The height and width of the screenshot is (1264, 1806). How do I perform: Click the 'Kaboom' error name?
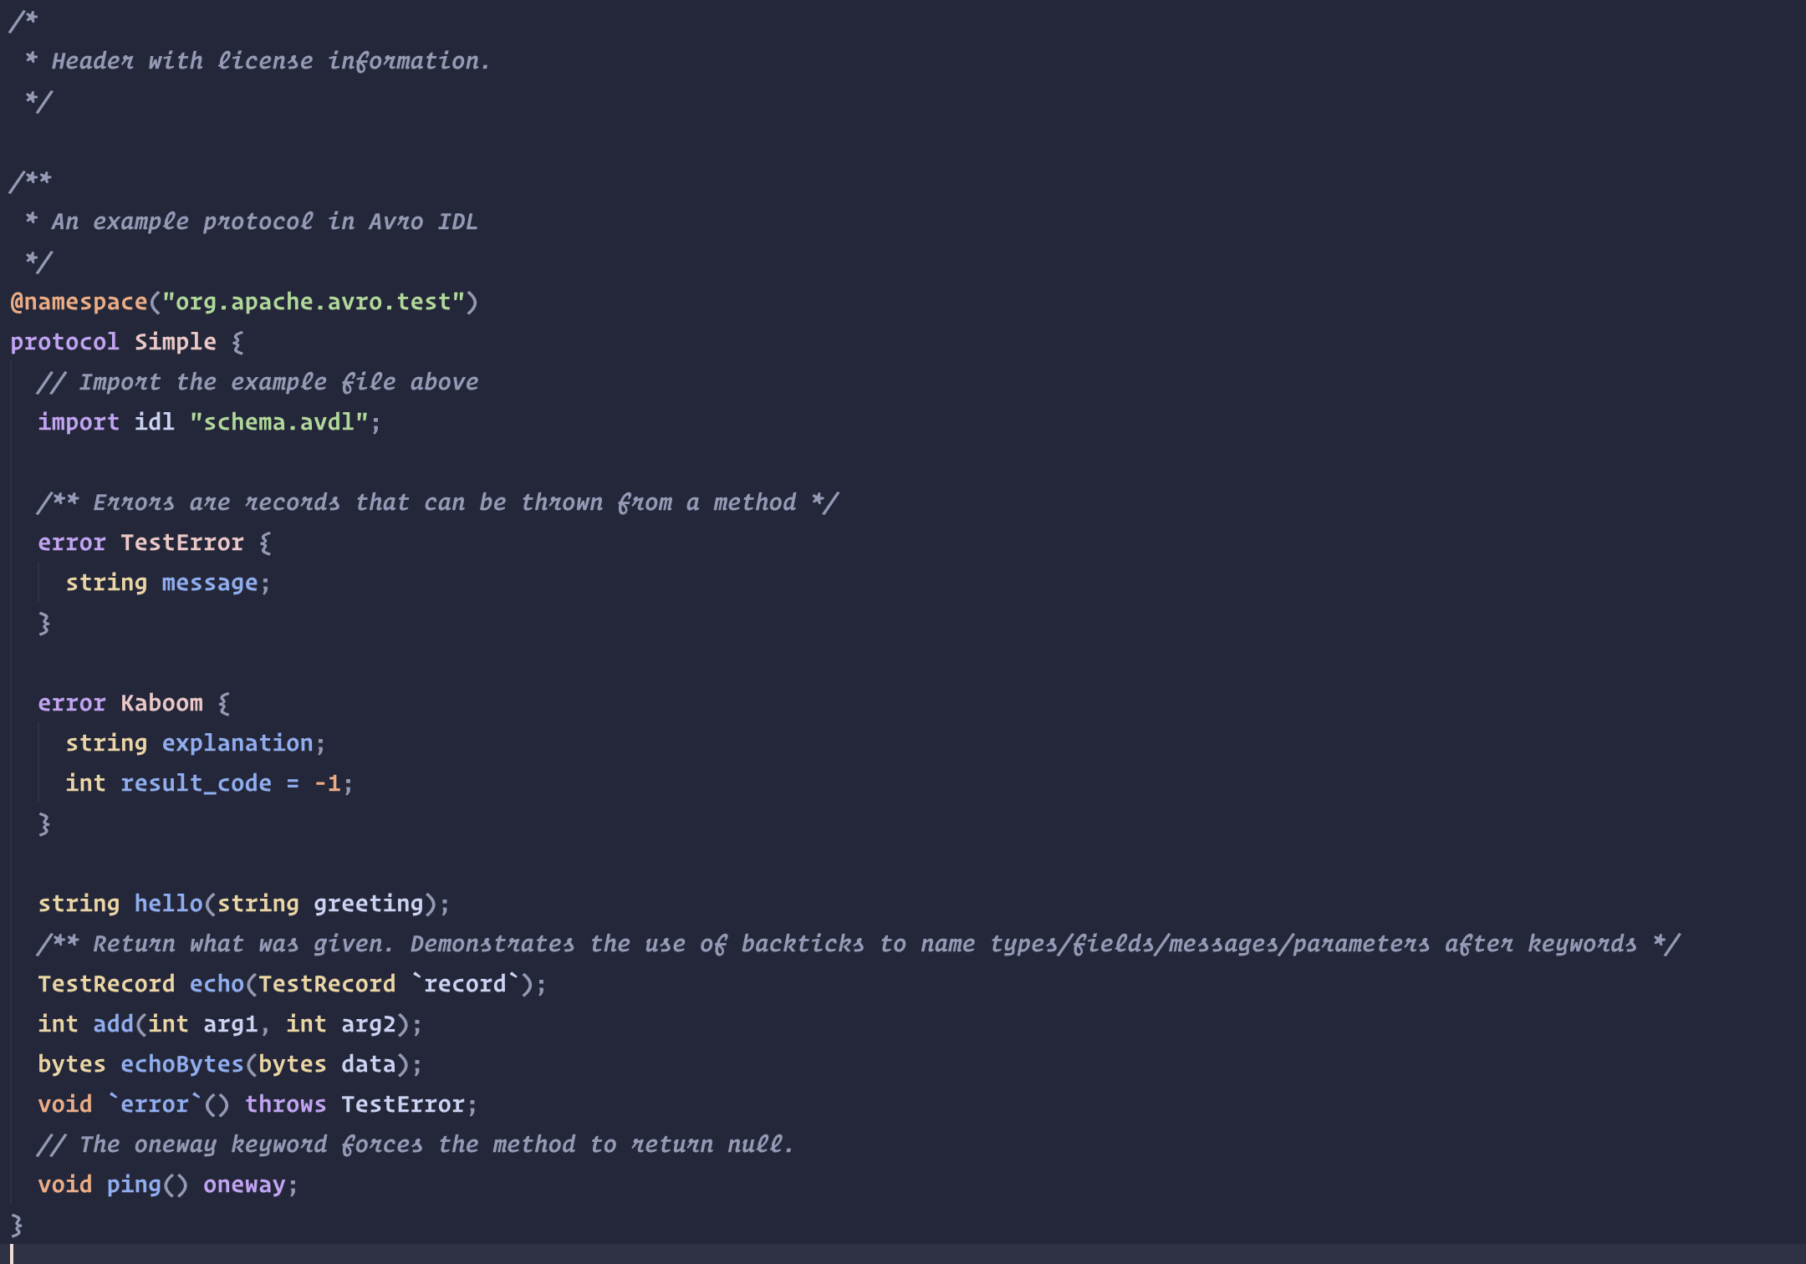161,703
